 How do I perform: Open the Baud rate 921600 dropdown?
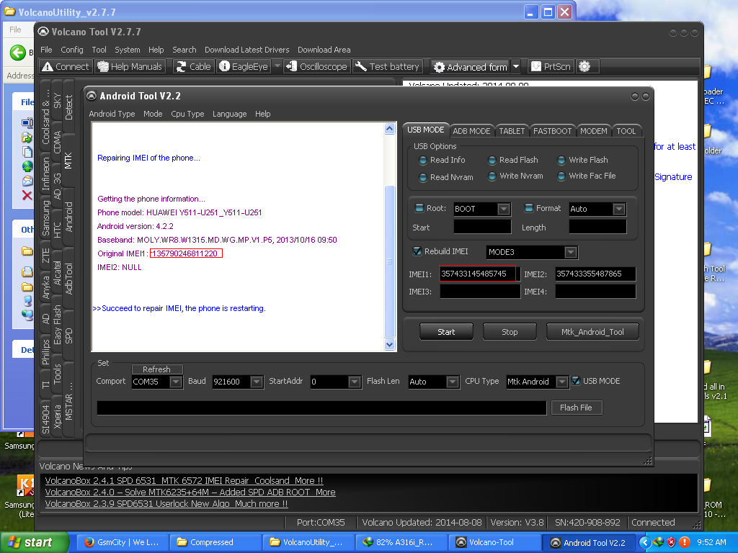(x=256, y=382)
